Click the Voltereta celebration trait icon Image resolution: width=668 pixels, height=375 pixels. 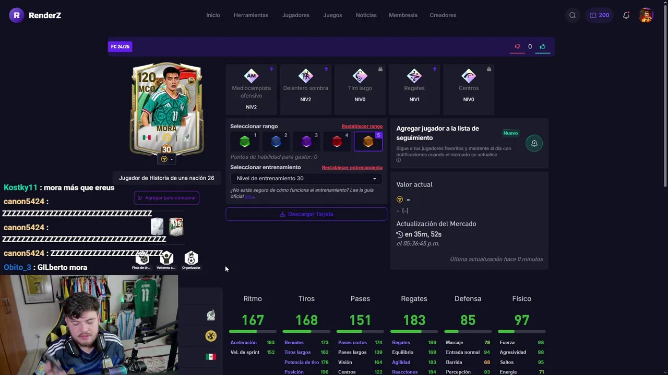point(166,258)
